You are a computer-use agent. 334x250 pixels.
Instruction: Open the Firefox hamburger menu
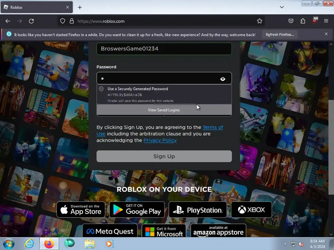[326, 21]
